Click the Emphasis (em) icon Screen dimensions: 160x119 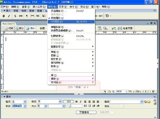(x=21, y=16)
